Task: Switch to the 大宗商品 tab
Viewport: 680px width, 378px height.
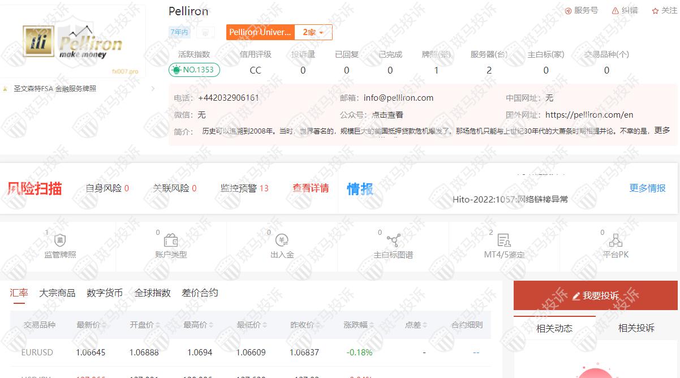Action: 57,293
